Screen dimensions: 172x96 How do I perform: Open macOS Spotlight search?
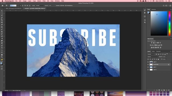(166, 1)
